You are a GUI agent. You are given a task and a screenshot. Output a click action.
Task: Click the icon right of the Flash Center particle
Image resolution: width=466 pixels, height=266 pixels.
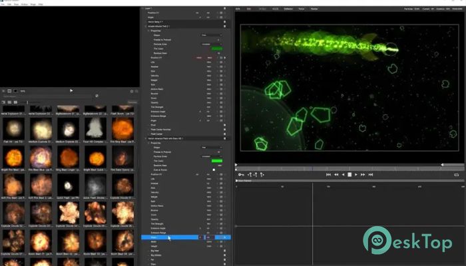[225, 134]
